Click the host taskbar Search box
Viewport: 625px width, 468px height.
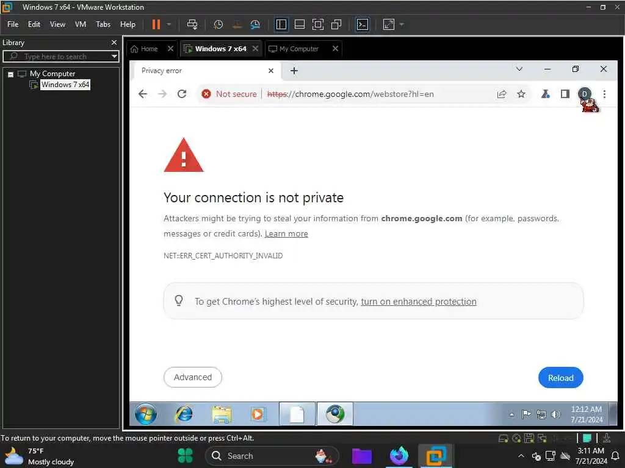pyautogui.click(x=272, y=456)
